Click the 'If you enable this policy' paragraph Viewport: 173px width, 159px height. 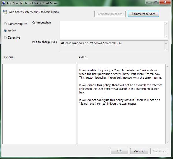pos(121,74)
